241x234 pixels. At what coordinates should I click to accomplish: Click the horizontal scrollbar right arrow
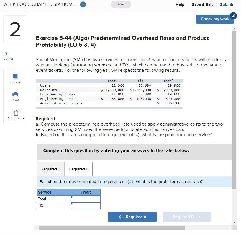(229, 228)
